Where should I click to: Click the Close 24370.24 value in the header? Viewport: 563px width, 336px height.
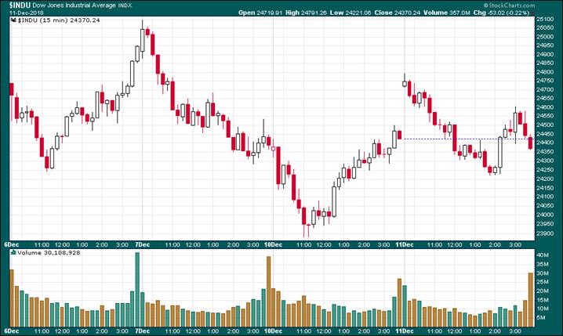[397, 13]
